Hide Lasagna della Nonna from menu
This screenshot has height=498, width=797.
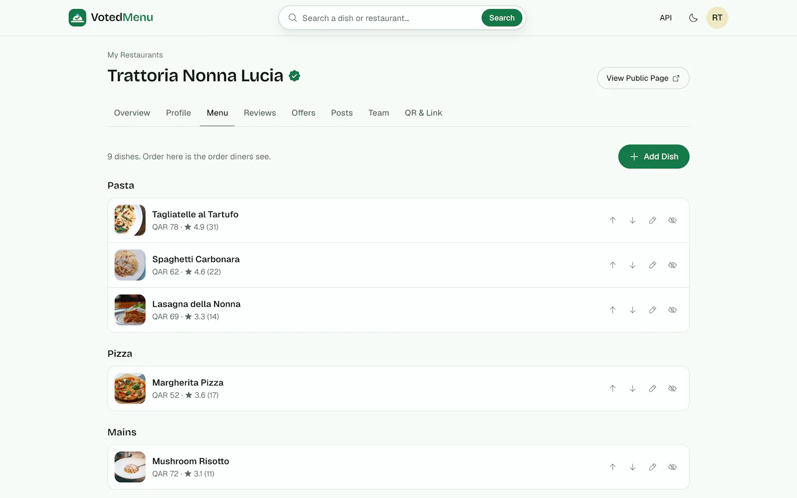(672, 310)
